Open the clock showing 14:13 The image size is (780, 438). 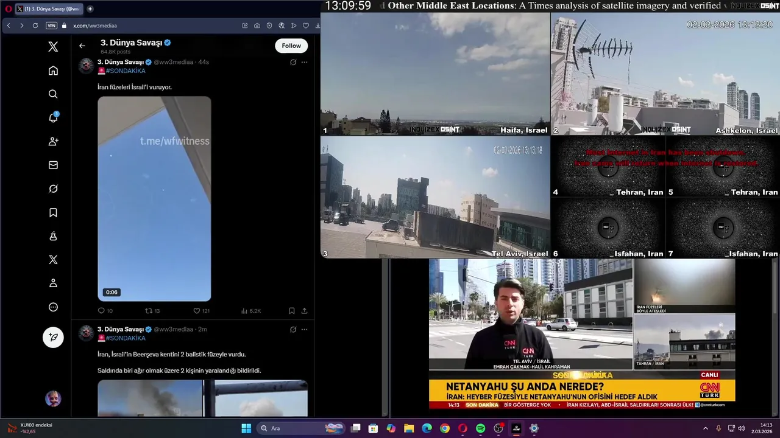(762, 428)
